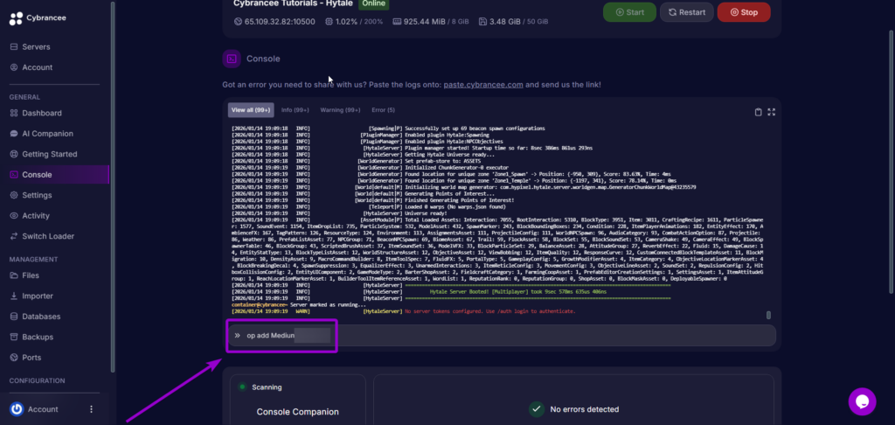Click the Files folder icon
Image resolution: width=895 pixels, height=425 pixels.
[x=14, y=275]
